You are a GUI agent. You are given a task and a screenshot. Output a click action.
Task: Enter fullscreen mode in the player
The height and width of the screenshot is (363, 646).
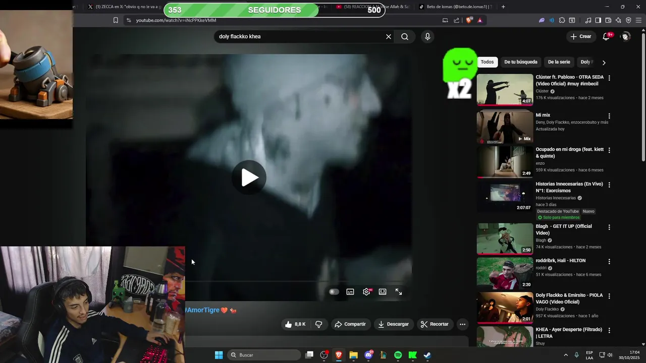coord(399,292)
